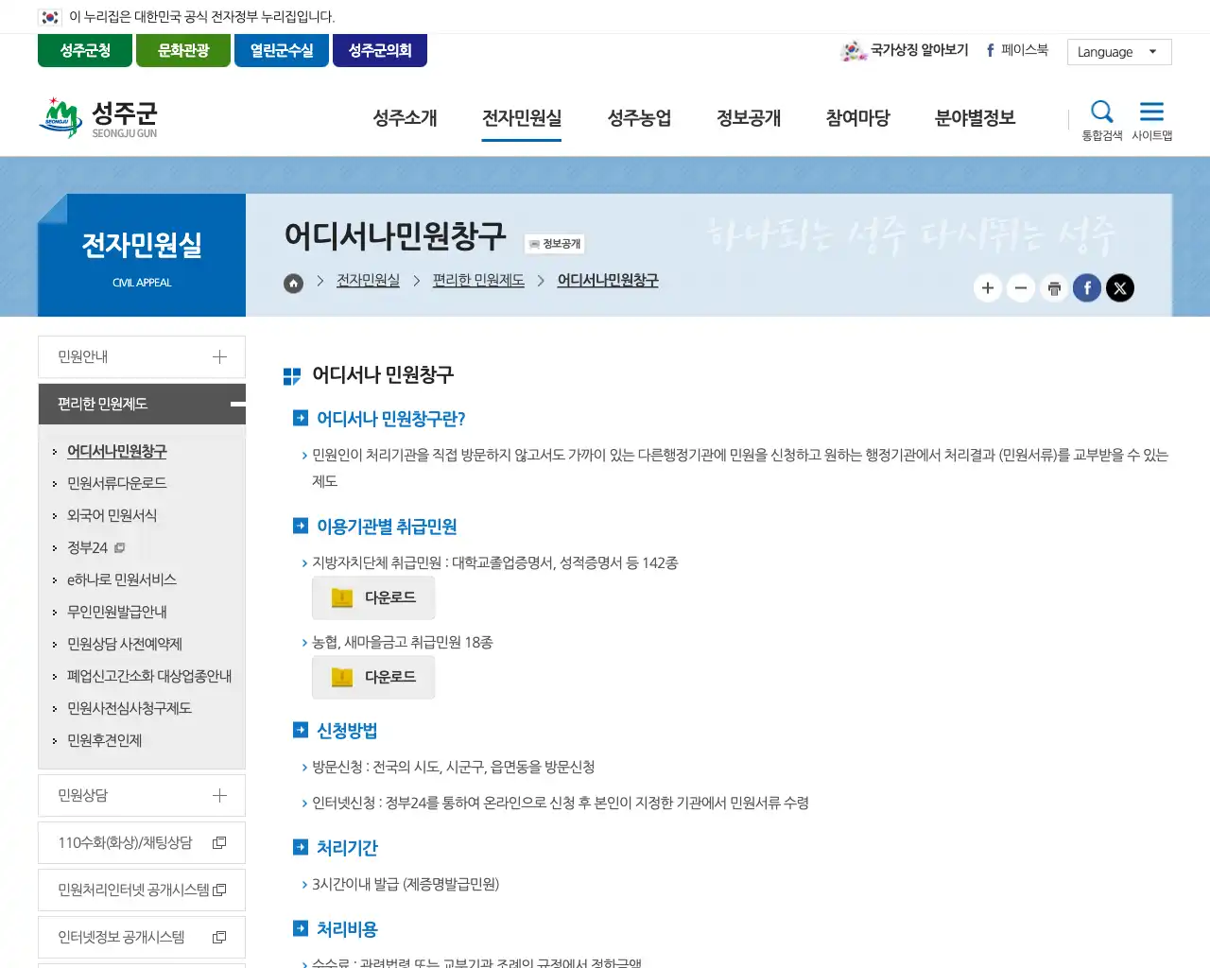1210x968 pixels.
Task: Open the 성주농업 main menu
Action: coord(639,118)
